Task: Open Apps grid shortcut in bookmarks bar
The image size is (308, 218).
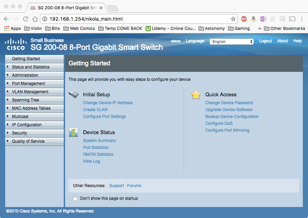Action: coord(12,29)
